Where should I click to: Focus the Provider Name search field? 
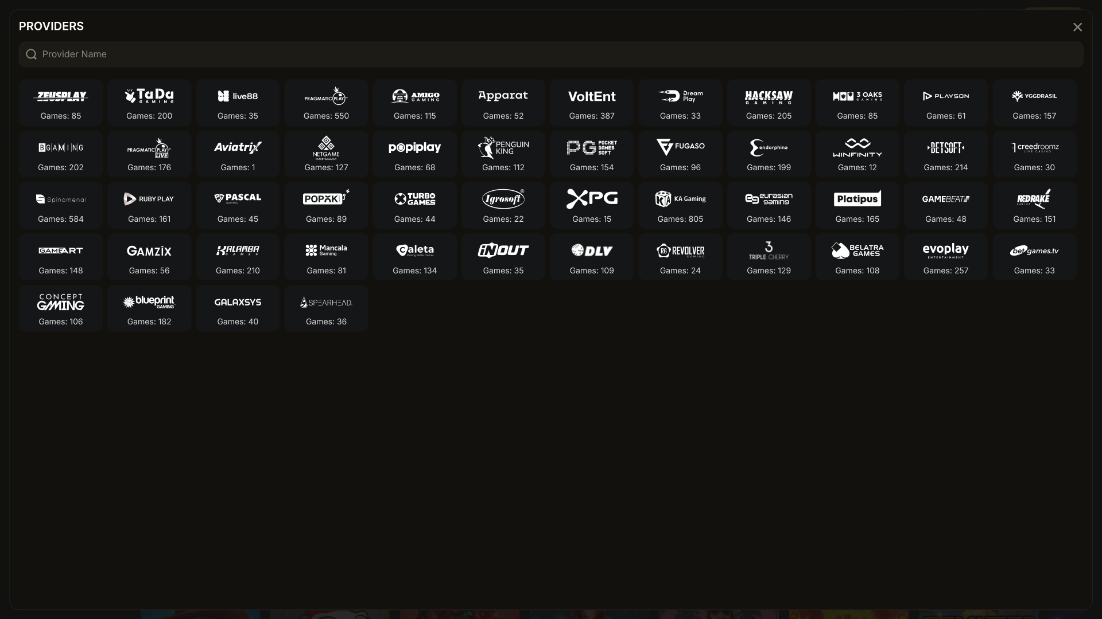pyautogui.click(x=551, y=54)
